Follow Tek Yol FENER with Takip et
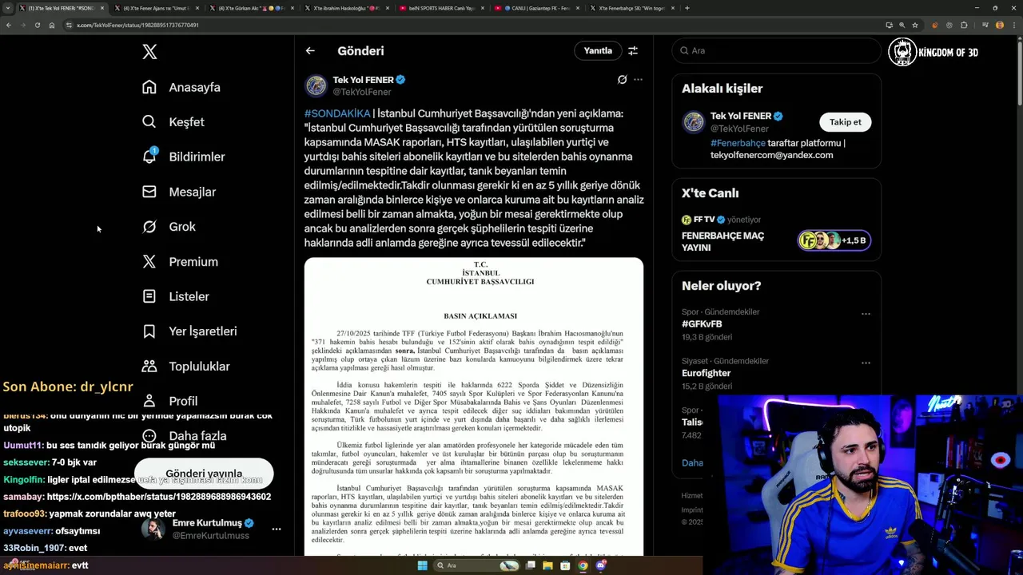This screenshot has width=1023, height=575. click(x=846, y=122)
